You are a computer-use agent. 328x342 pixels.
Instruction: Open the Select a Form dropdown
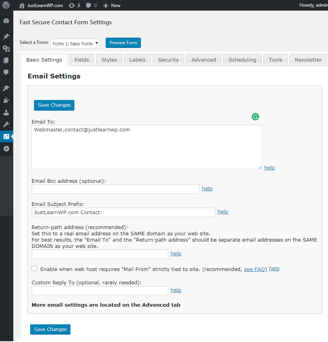75,44
